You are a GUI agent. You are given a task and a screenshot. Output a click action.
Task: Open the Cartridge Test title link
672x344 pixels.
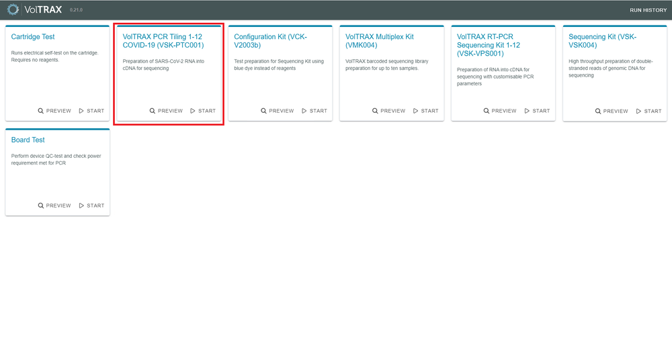pyautogui.click(x=33, y=37)
